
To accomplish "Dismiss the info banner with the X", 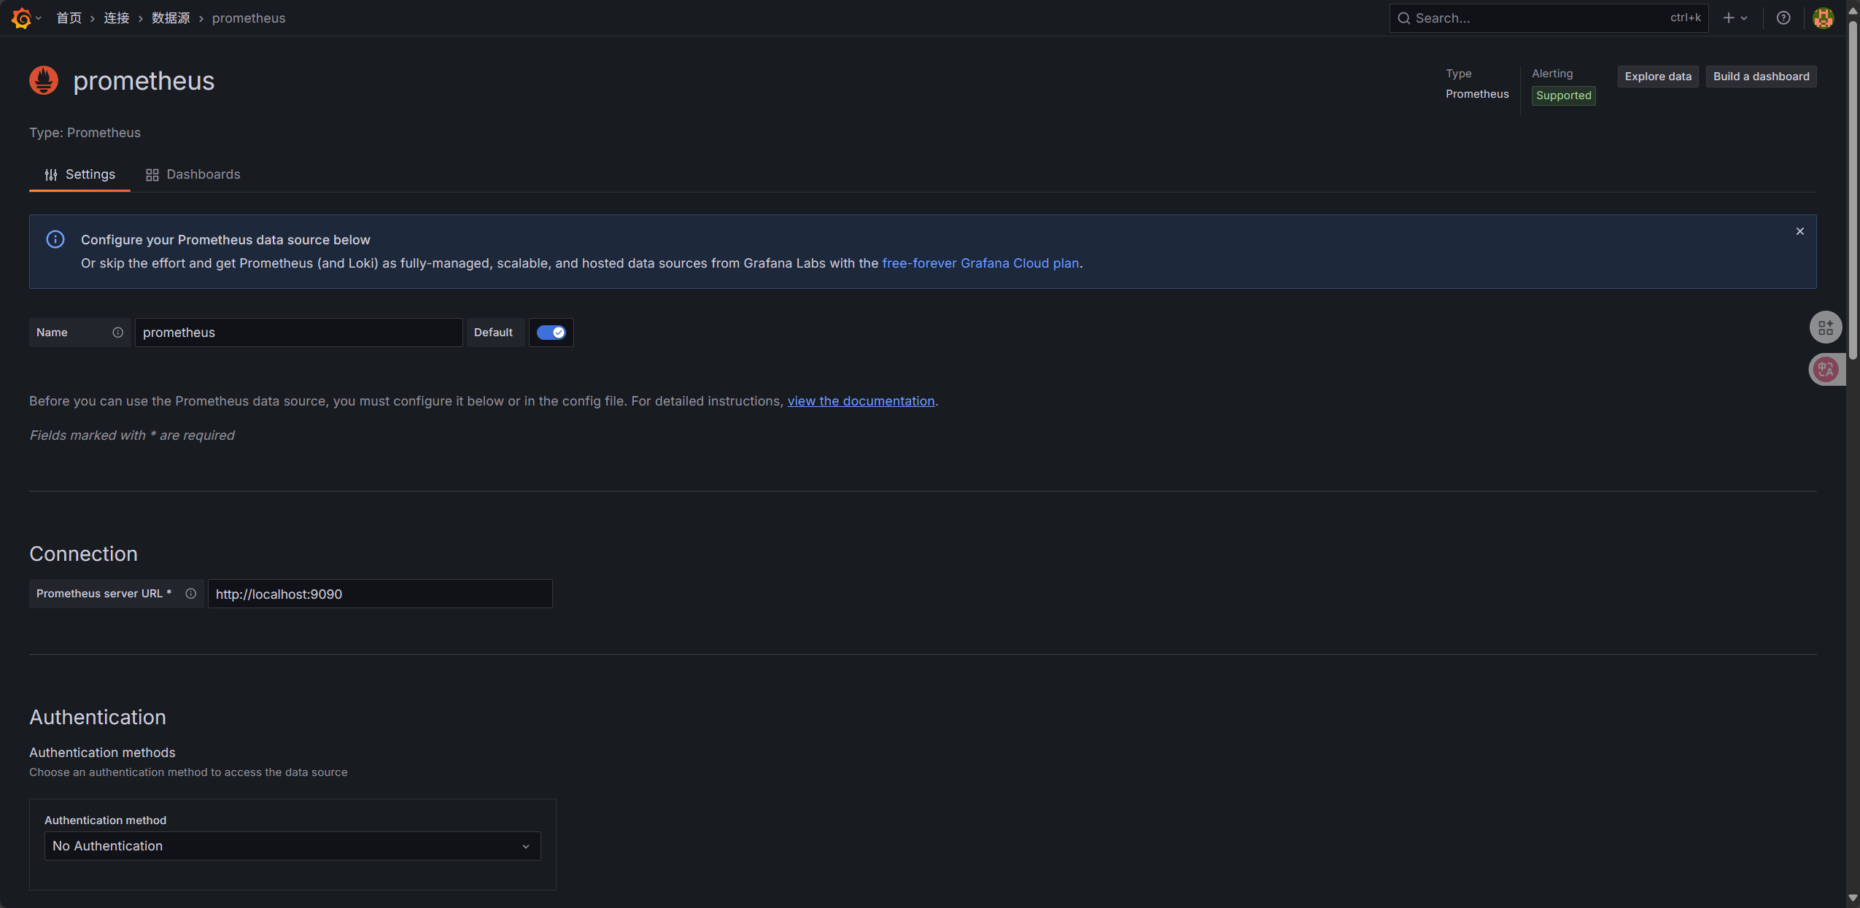I will (1800, 231).
